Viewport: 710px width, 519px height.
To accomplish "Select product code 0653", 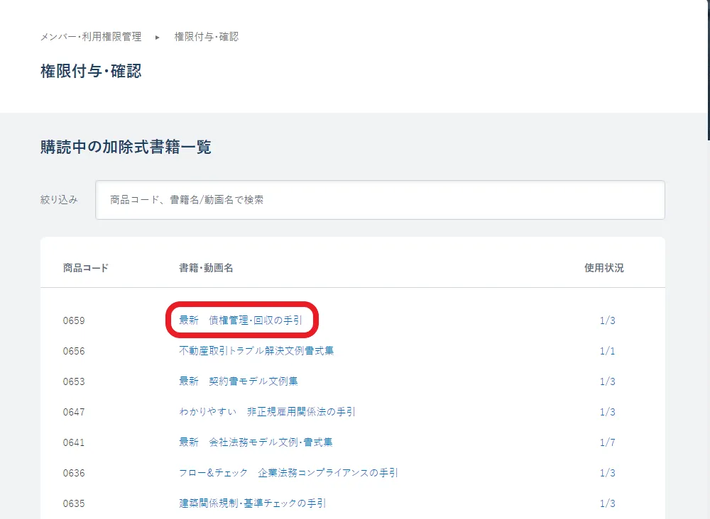I will coord(74,381).
